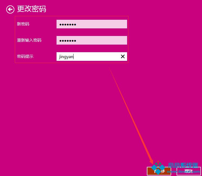
Task: Select the 重新输入密码 label
Action: tap(29, 40)
